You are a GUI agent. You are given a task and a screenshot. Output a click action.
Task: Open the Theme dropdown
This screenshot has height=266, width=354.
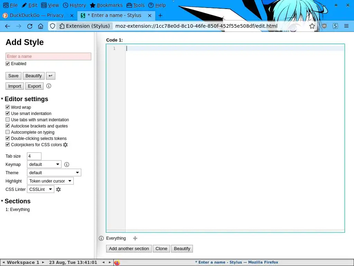[54, 173]
